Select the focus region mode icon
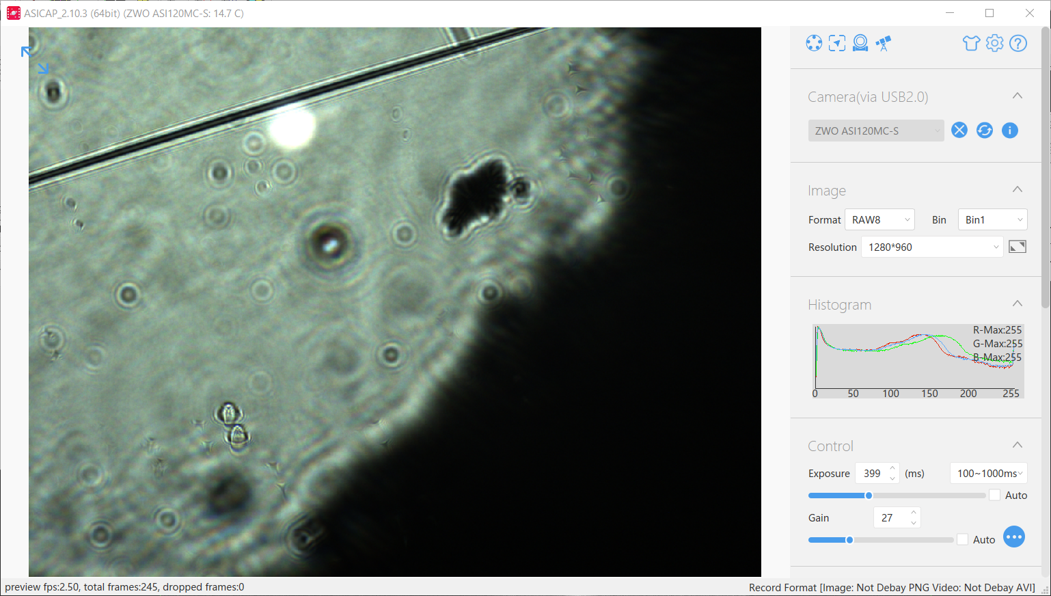The height and width of the screenshot is (596, 1051). [x=837, y=43]
